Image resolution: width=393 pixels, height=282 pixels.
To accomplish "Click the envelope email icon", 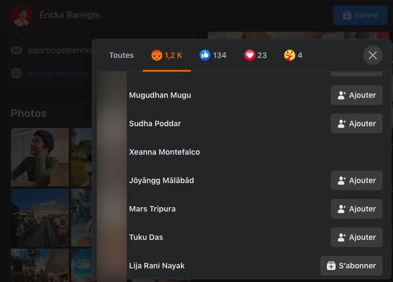I will click(x=16, y=50).
